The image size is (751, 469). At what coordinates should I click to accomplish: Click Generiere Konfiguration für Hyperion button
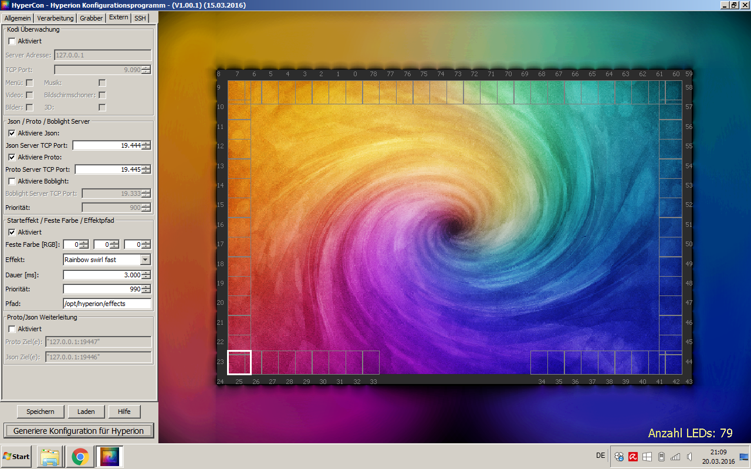click(x=79, y=431)
